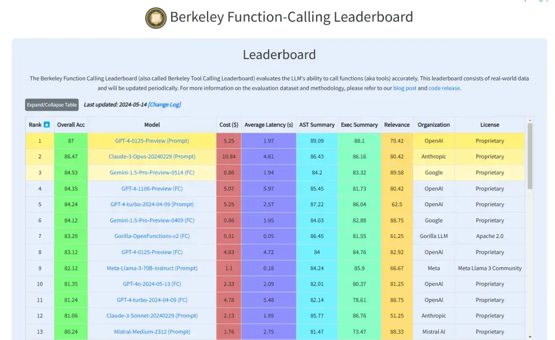The height and width of the screenshot is (340, 555).
Task: Open Gorilla-OpenFunctions-v2 (FC) model link
Action: tap(152, 236)
